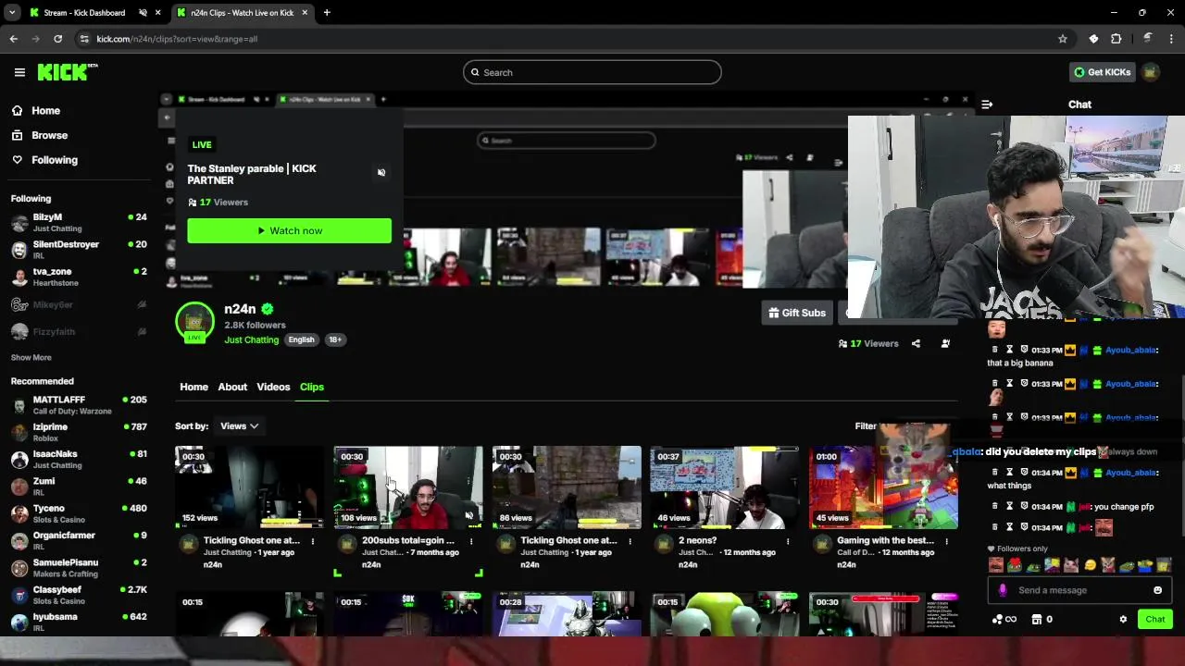Click the site info icon in the address bar
Image resolution: width=1185 pixels, height=666 pixels.
click(x=84, y=39)
